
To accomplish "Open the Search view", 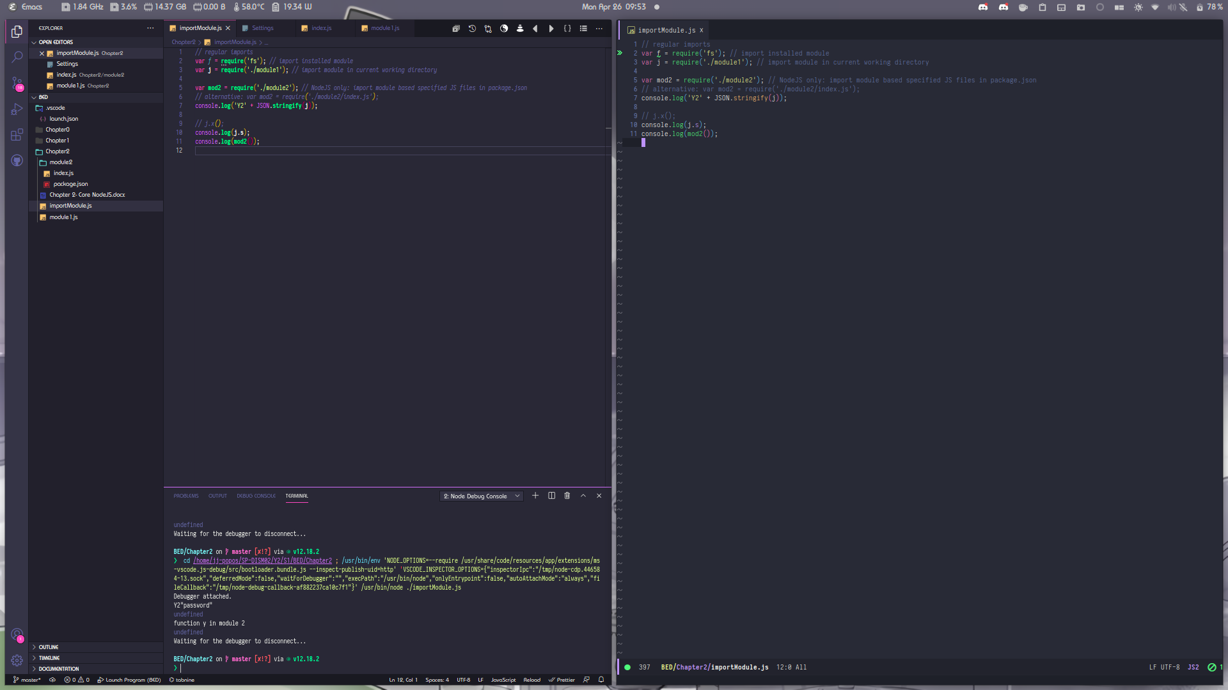I will (17, 56).
